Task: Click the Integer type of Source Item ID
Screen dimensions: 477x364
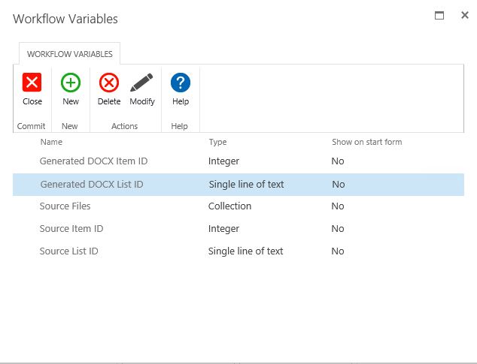Action: 223,228
